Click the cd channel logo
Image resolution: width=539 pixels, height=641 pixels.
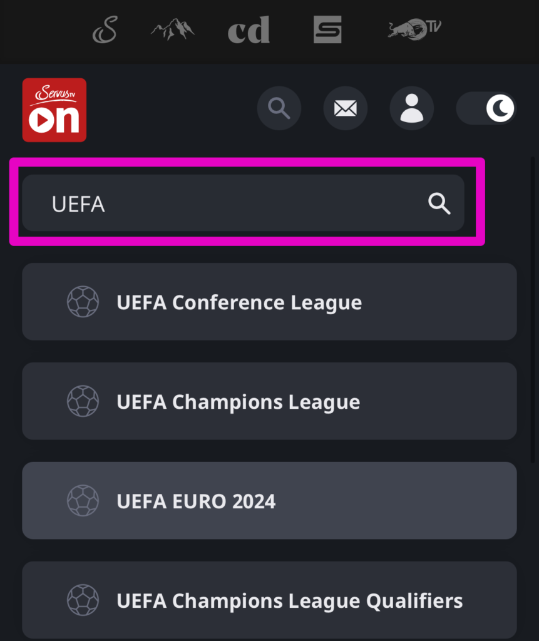[x=249, y=30]
